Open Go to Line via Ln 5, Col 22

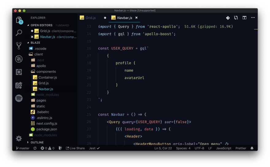pos(163,148)
